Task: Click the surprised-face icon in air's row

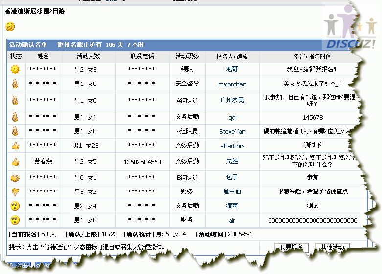Action: 15,220
